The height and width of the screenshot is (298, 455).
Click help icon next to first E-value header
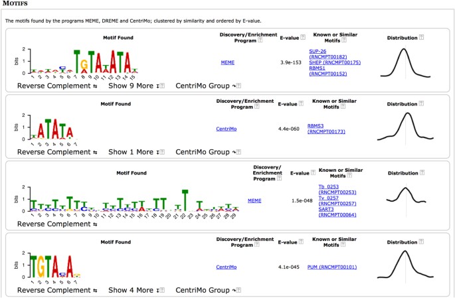(x=303, y=37)
